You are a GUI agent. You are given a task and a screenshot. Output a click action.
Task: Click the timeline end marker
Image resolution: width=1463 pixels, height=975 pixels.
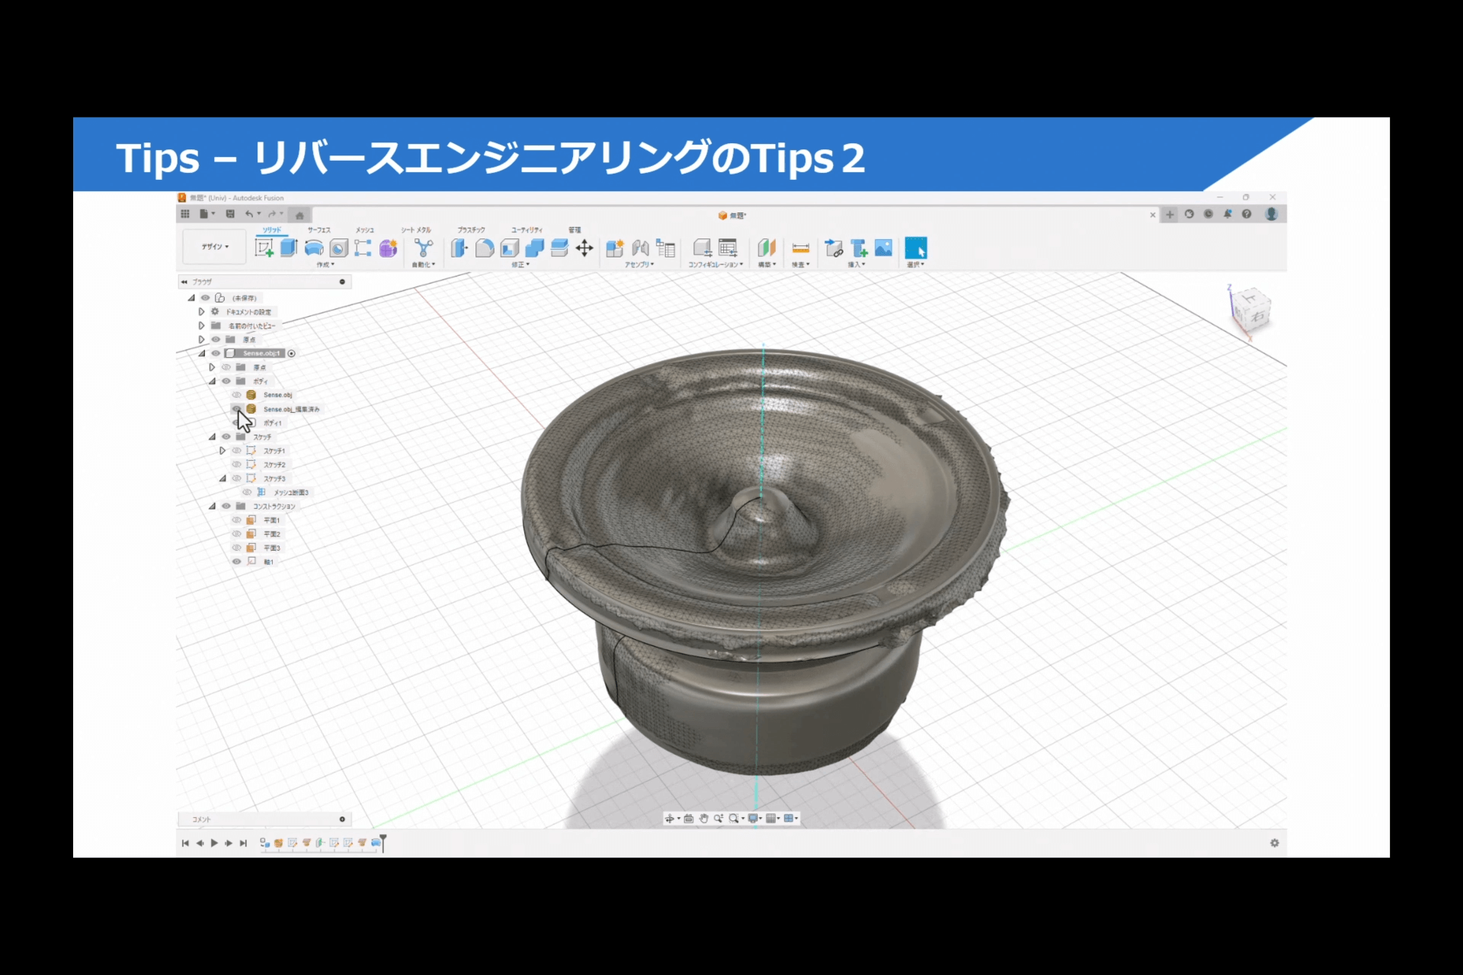click(383, 842)
